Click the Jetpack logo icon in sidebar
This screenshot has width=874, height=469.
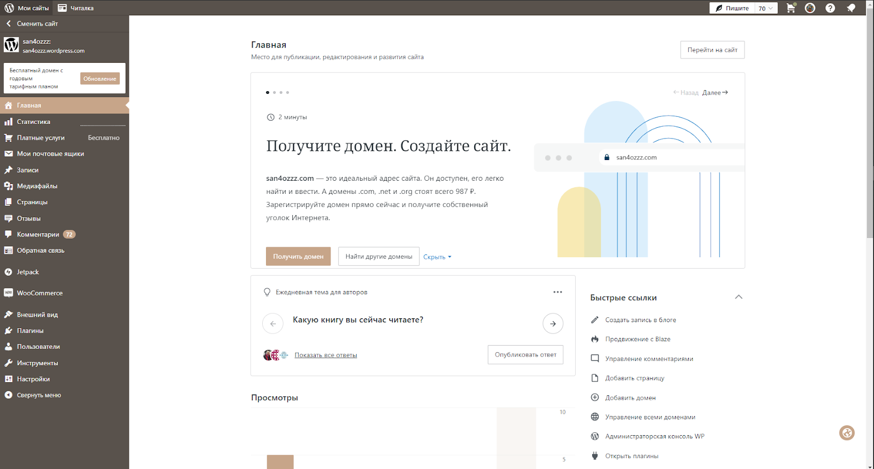coord(8,272)
